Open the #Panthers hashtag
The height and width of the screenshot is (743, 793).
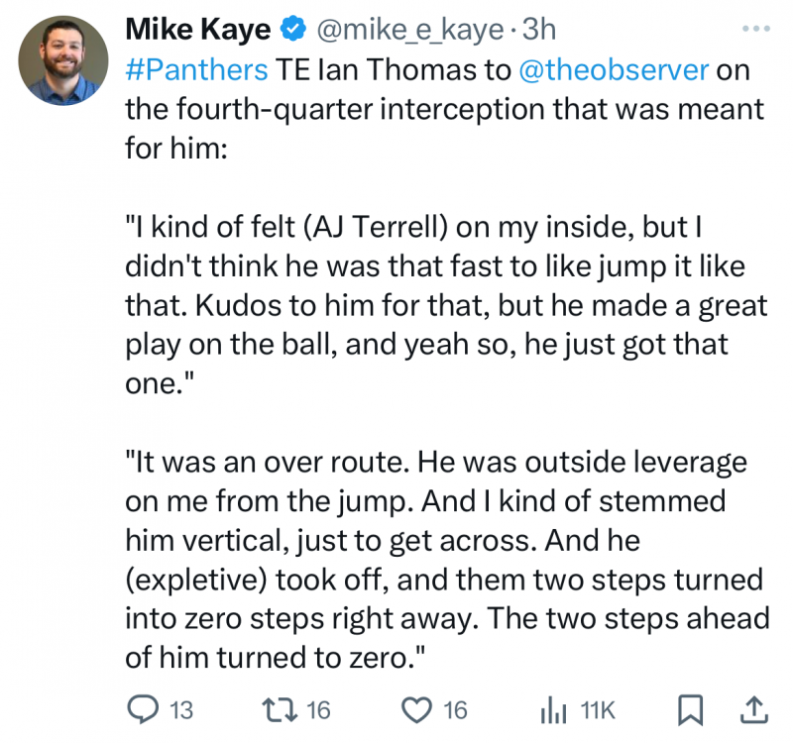tap(196, 70)
